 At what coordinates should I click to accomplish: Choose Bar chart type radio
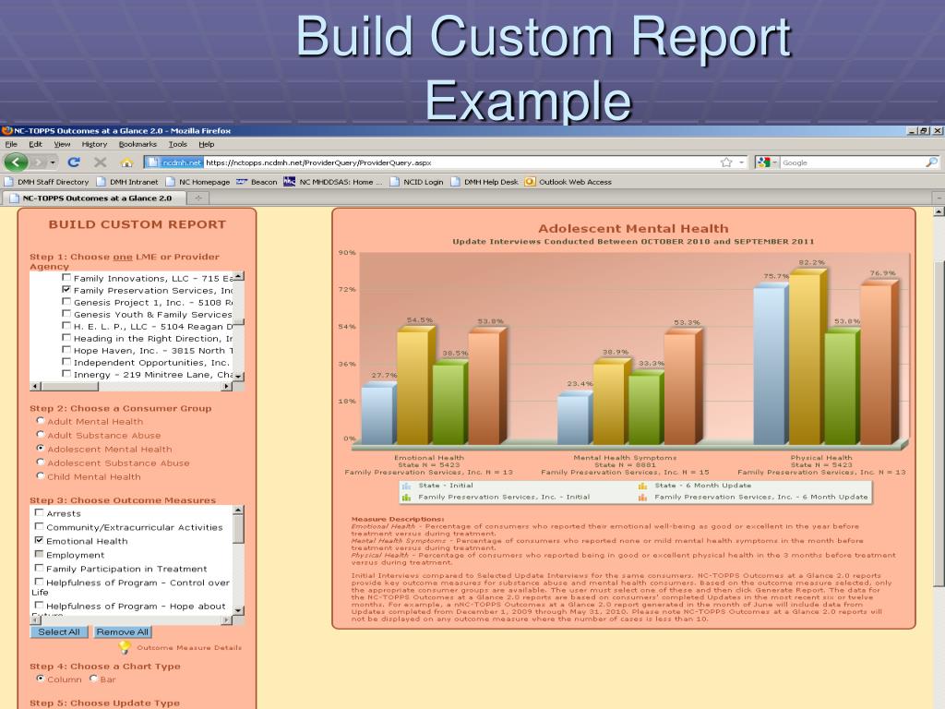click(93, 679)
